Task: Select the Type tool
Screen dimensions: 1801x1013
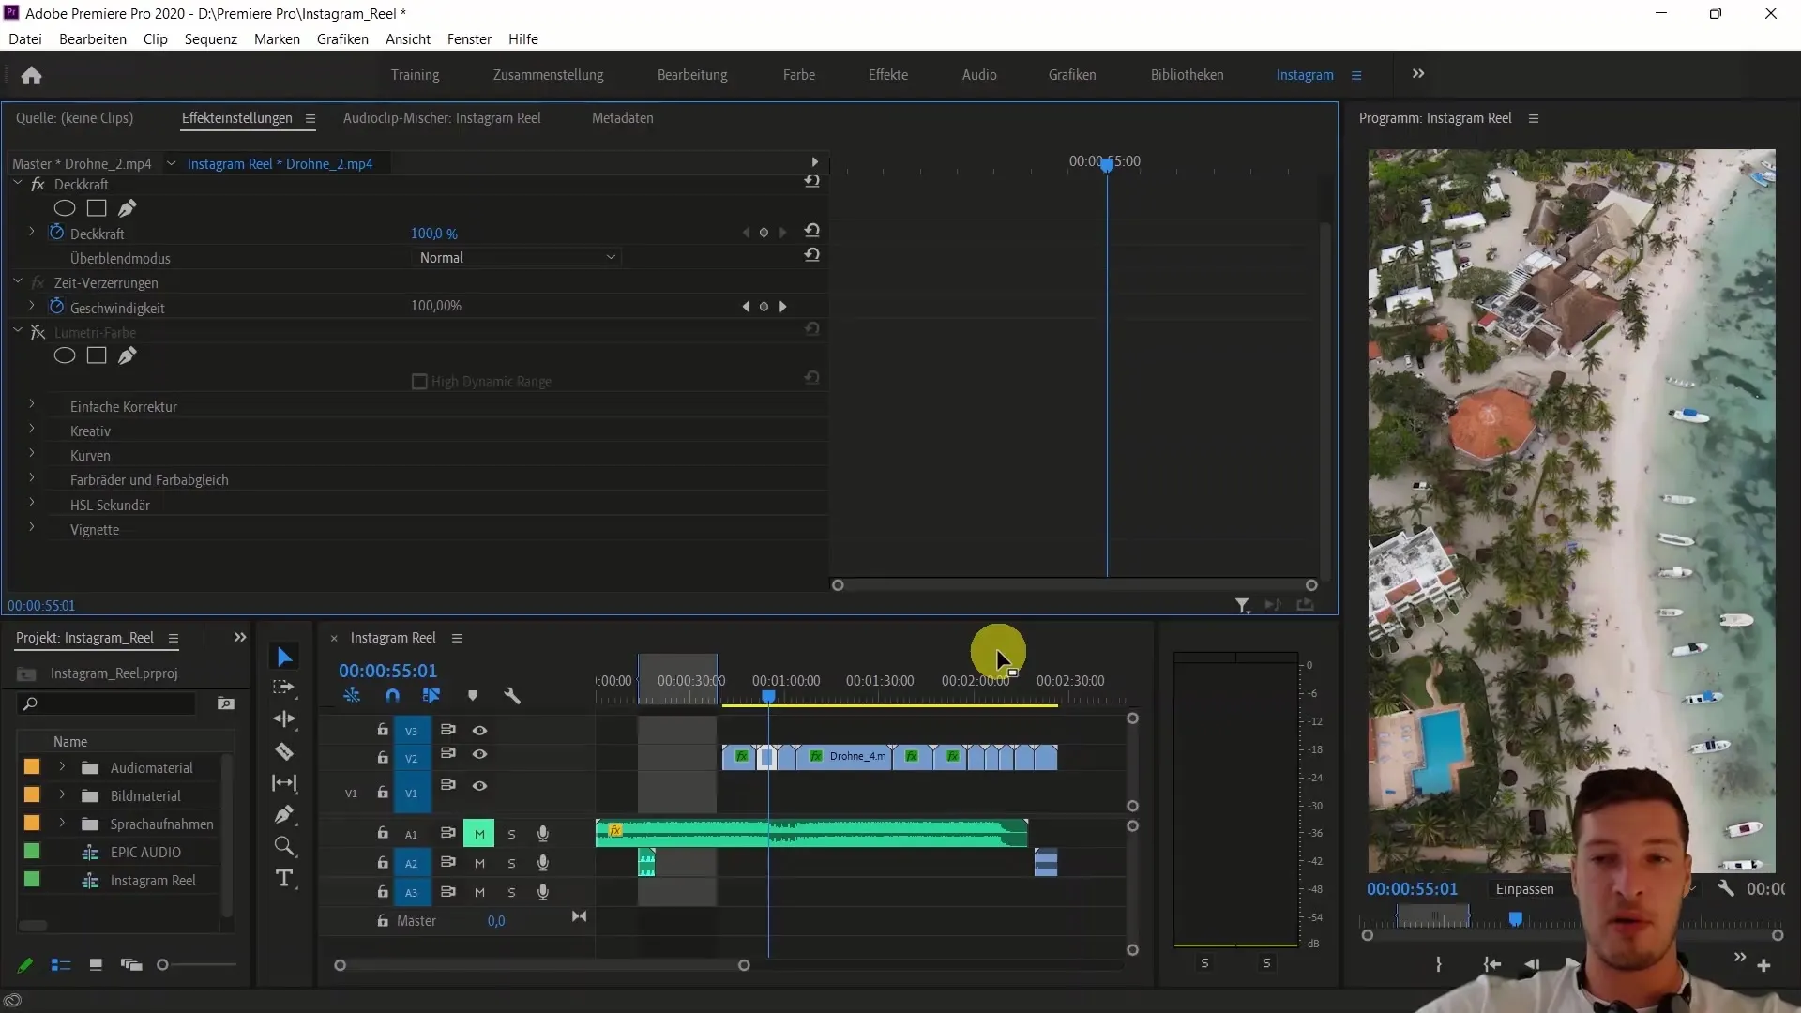Action: (x=284, y=879)
